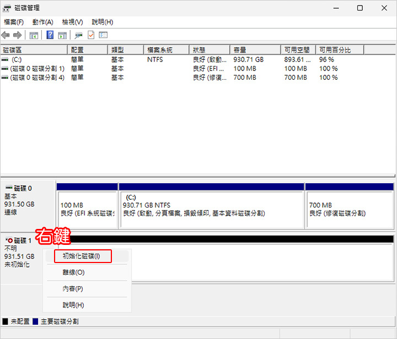This screenshot has height=339, width=397.
Task: Click the red uninitialized icon of 磁碟 1
Action: [x=9, y=240]
